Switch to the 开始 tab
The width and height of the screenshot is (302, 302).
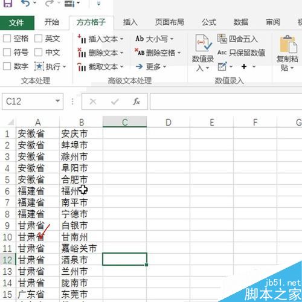51,22
